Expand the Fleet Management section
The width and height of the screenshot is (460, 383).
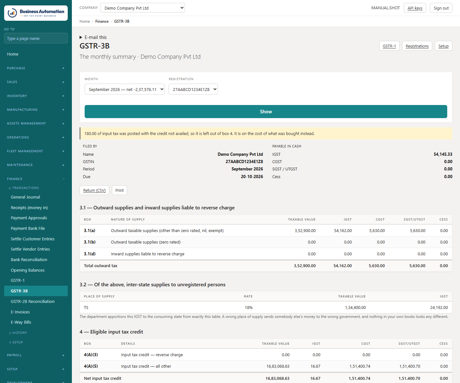[x=36, y=151]
